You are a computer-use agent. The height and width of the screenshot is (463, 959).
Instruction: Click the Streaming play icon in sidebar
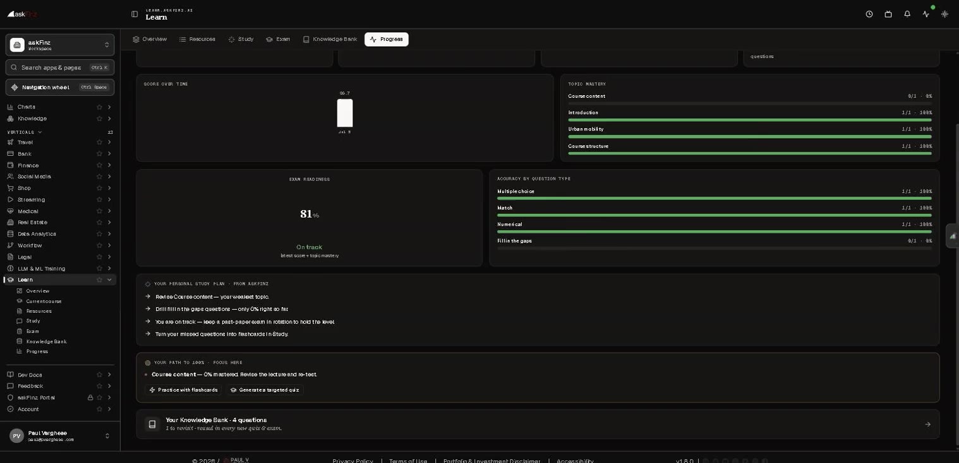pos(10,199)
